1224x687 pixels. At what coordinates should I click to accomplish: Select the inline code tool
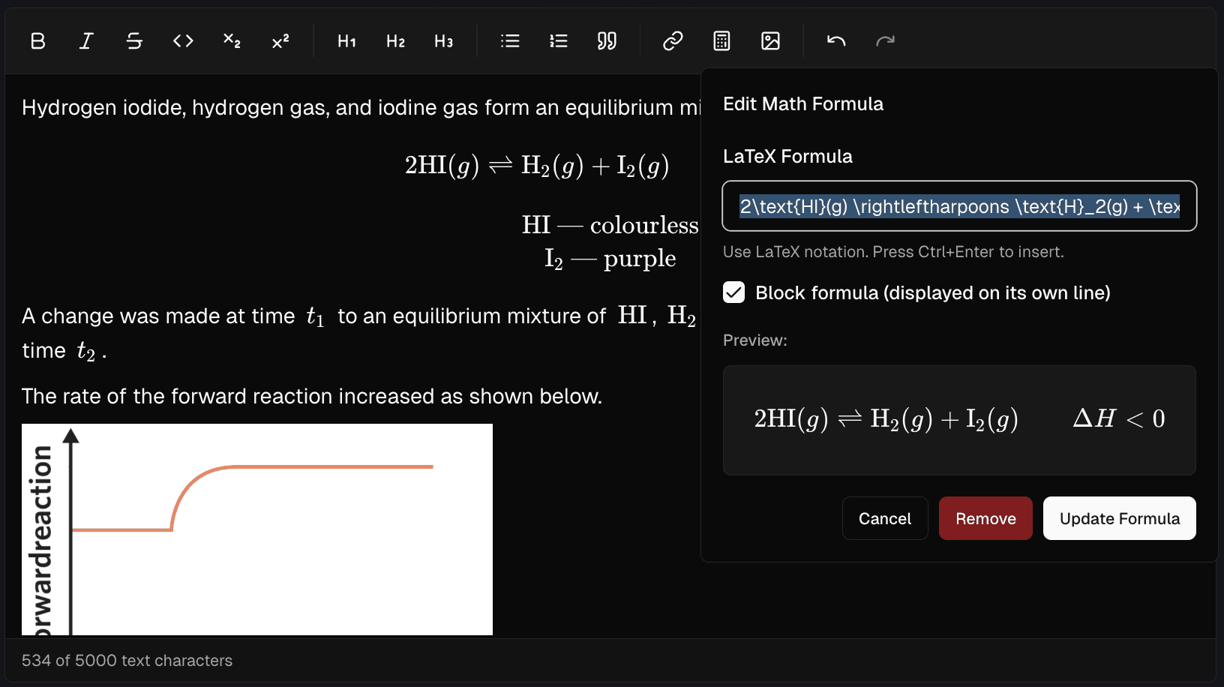click(x=182, y=41)
